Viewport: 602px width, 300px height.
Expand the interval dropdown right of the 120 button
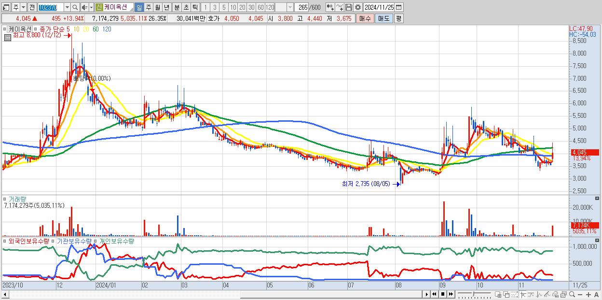point(290,7)
